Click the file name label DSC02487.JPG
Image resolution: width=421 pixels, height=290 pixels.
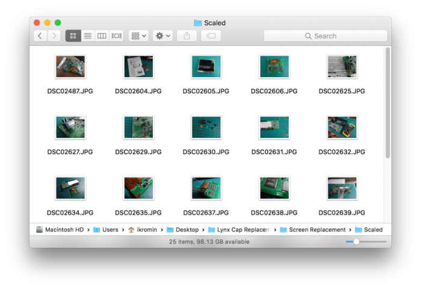click(70, 91)
